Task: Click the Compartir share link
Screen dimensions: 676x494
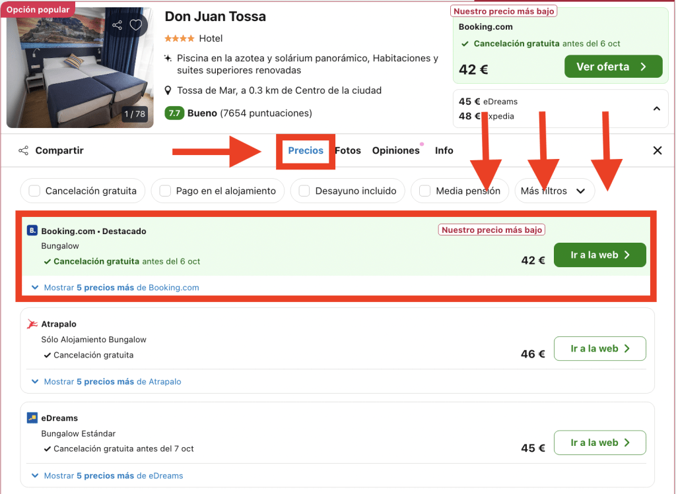Action: [x=51, y=150]
